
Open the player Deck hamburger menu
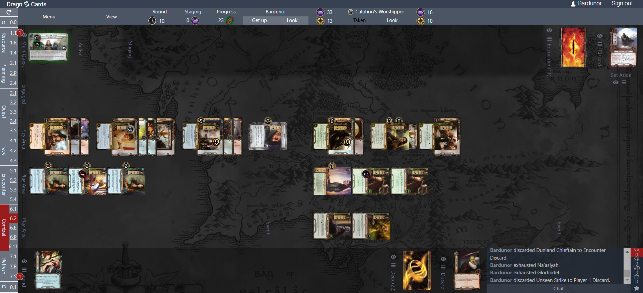[x=393, y=265]
